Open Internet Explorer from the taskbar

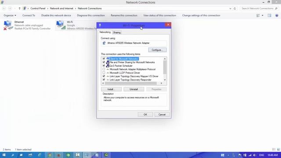tap(40, 155)
